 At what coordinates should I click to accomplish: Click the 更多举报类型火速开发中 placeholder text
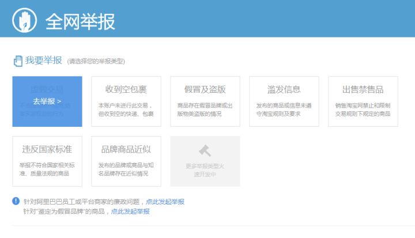click(205, 169)
